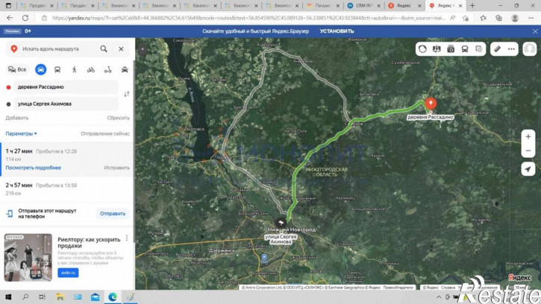Open the taskbar search magnifier
Viewport: 541px width, 304px height.
coord(25,297)
